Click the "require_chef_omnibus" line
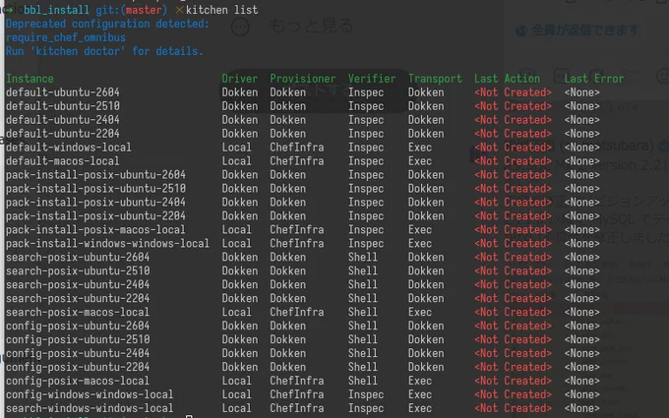 66,37
